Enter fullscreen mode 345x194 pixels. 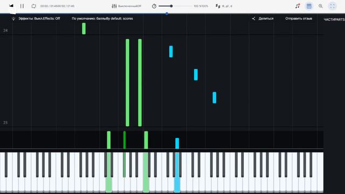(x=332, y=6)
